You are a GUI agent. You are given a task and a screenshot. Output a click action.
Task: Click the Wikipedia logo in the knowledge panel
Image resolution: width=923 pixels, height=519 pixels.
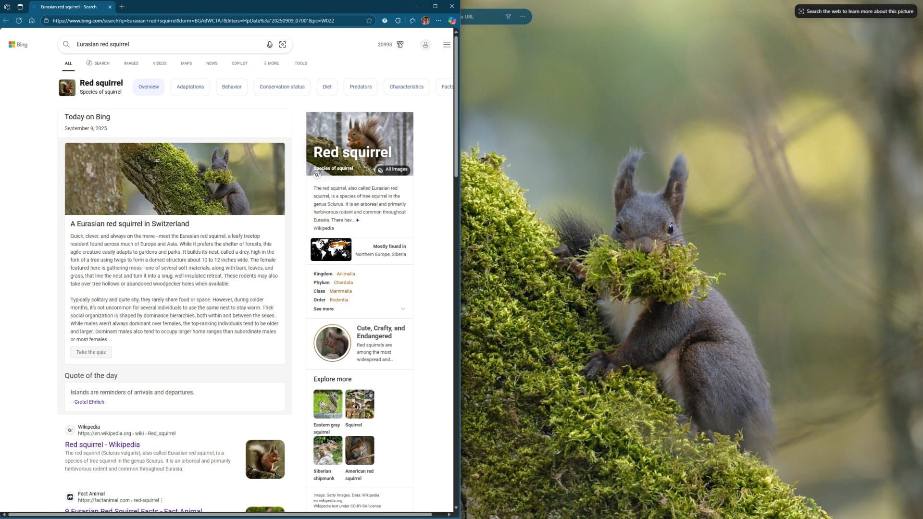(x=317, y=174)
